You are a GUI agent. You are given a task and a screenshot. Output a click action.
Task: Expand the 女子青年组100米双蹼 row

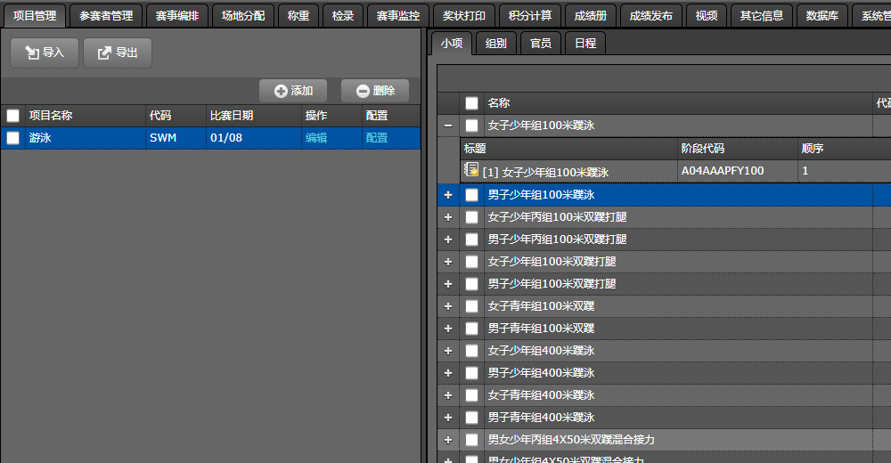click(448, 306)
